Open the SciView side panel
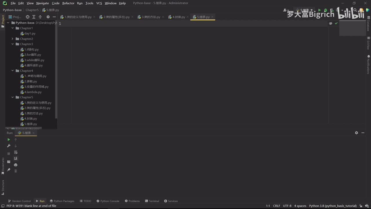Viewport: 371px width, 209px height. [x=368, y=43]
